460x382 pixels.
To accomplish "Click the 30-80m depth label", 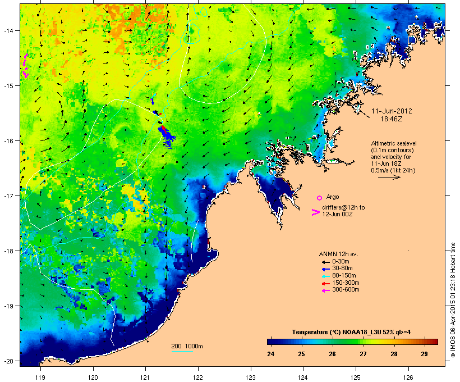I will (x=342, y=269).
